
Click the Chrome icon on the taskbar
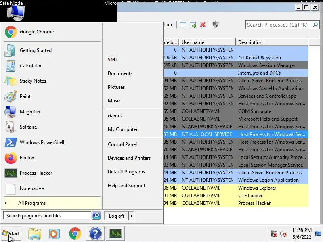[x=75, y=234]
